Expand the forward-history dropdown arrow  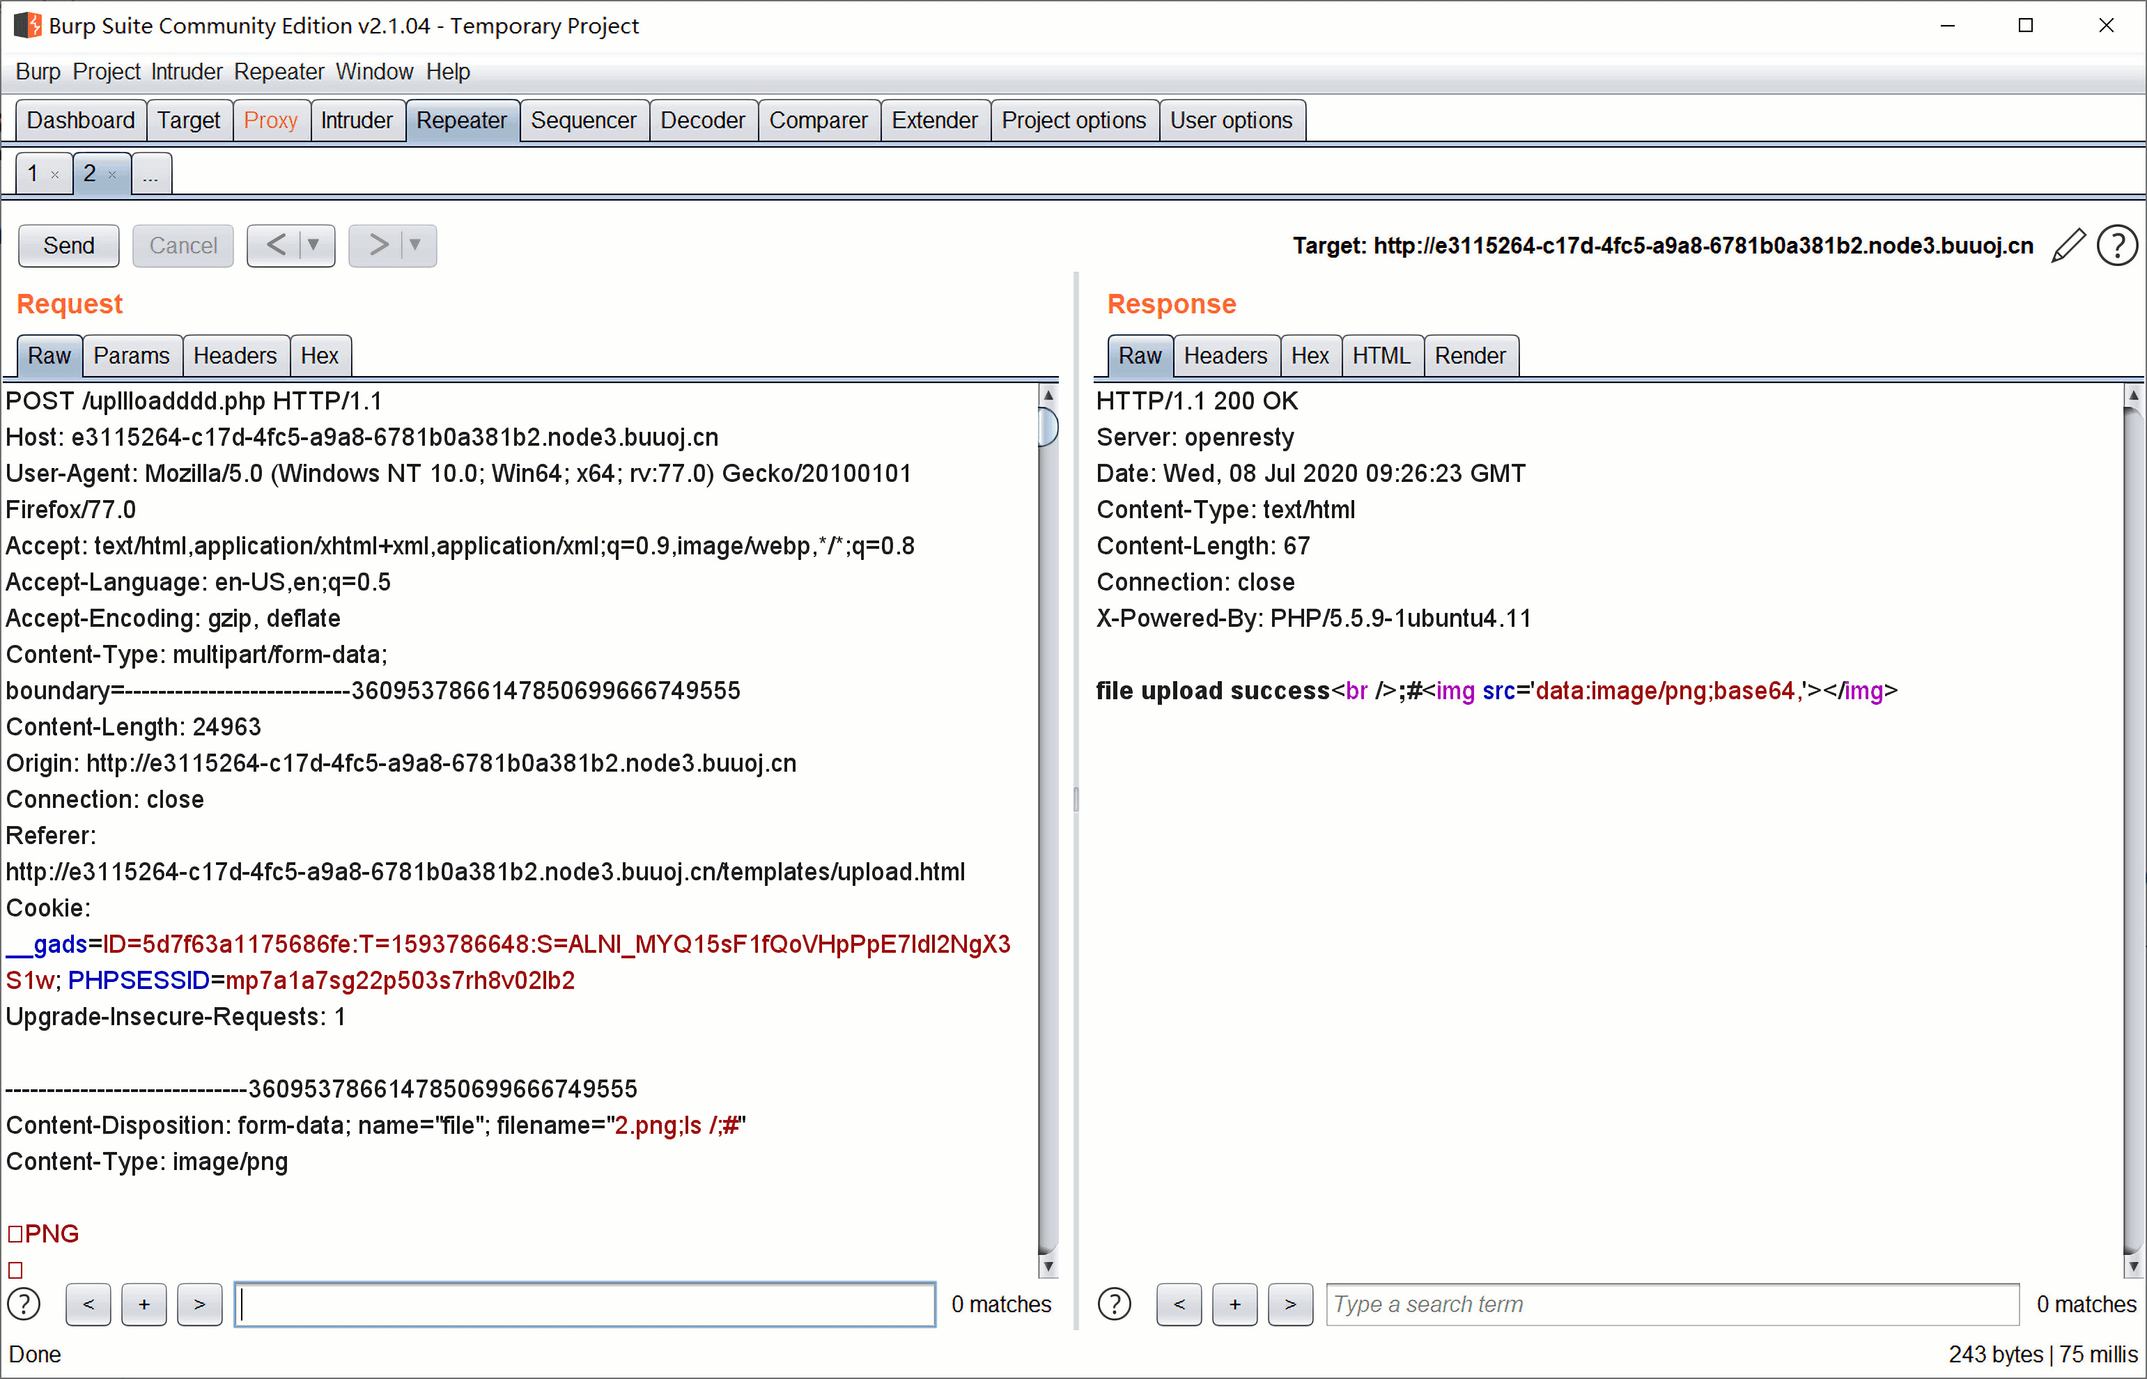click(416, 245)
